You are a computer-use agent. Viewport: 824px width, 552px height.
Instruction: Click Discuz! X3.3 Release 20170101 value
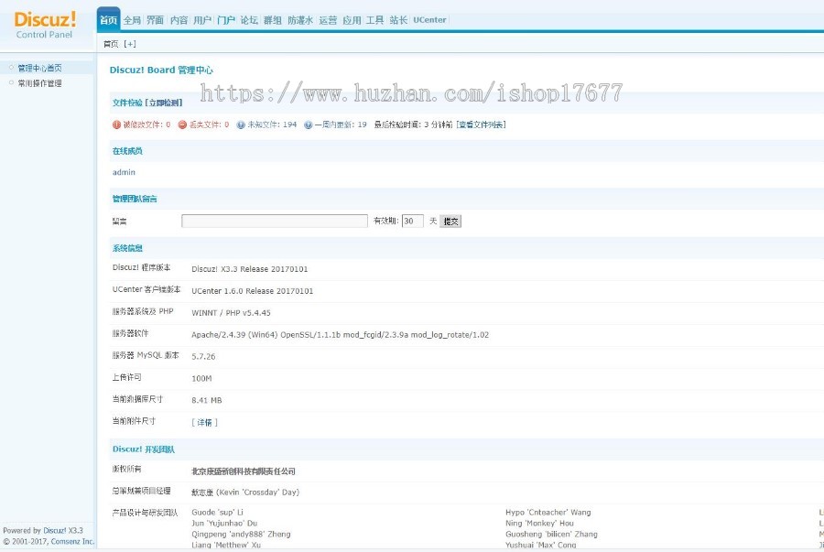click(x=250, y=269)
